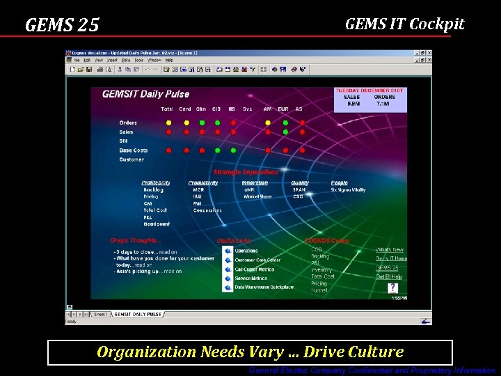Open the Quality heading link
The height and width of the screenshot is (376, 501).
[300, 183]
